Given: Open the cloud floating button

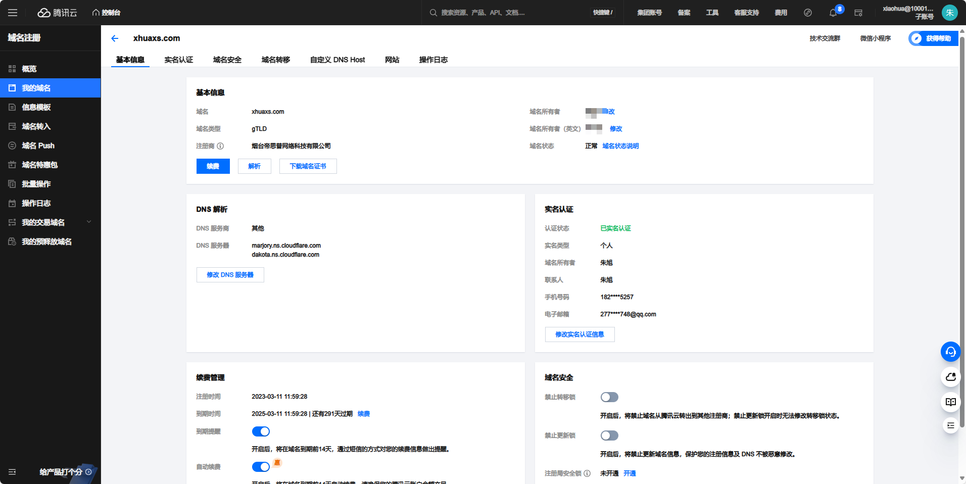Looking at the screenshot, I should [x=950, y=377].
